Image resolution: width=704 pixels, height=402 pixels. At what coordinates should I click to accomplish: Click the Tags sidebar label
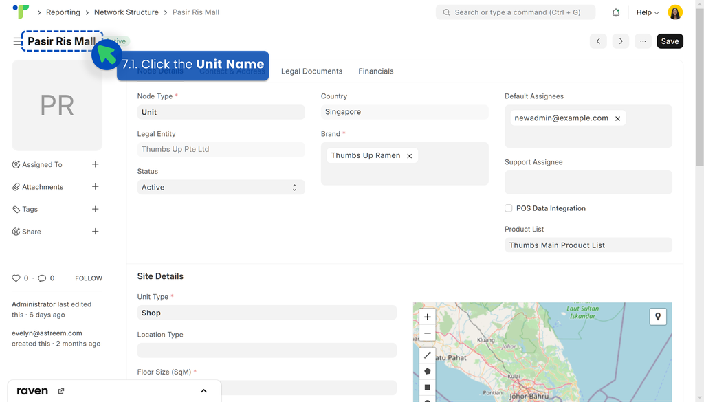pos(30,209)
